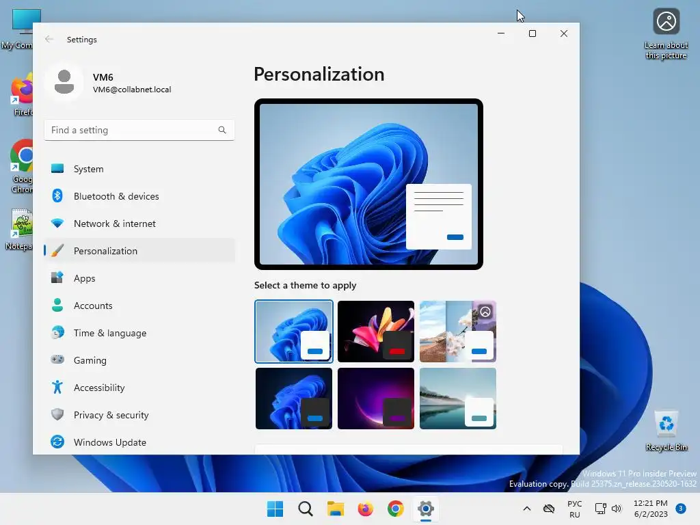Launch Chrome from the taskbar
This screenshot has width=700, height=525.
[396, 509]
